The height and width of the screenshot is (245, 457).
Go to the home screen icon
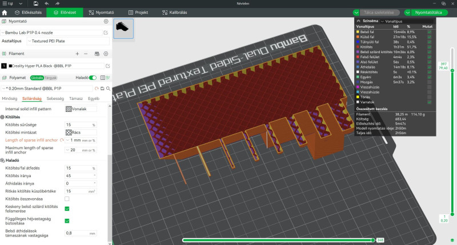click(5, 13)
